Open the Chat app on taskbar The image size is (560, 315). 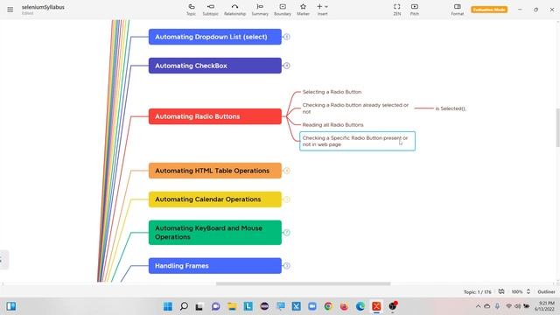click(x=216, y=306)
